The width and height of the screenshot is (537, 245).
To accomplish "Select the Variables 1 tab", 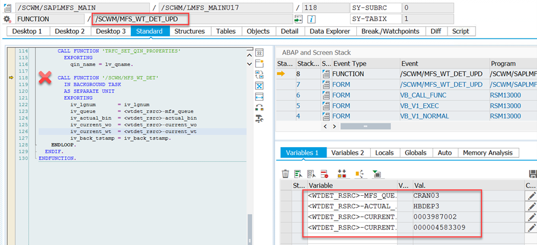I will pyautogui.click(x=303, y=153).
